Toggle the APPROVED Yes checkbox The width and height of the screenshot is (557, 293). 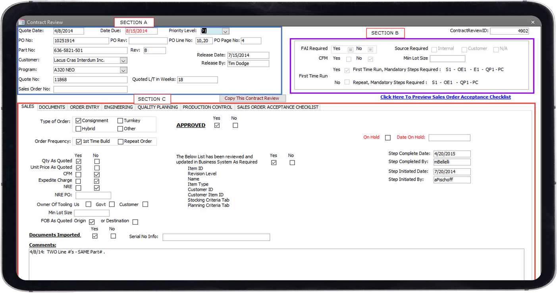tap(217, 125)
